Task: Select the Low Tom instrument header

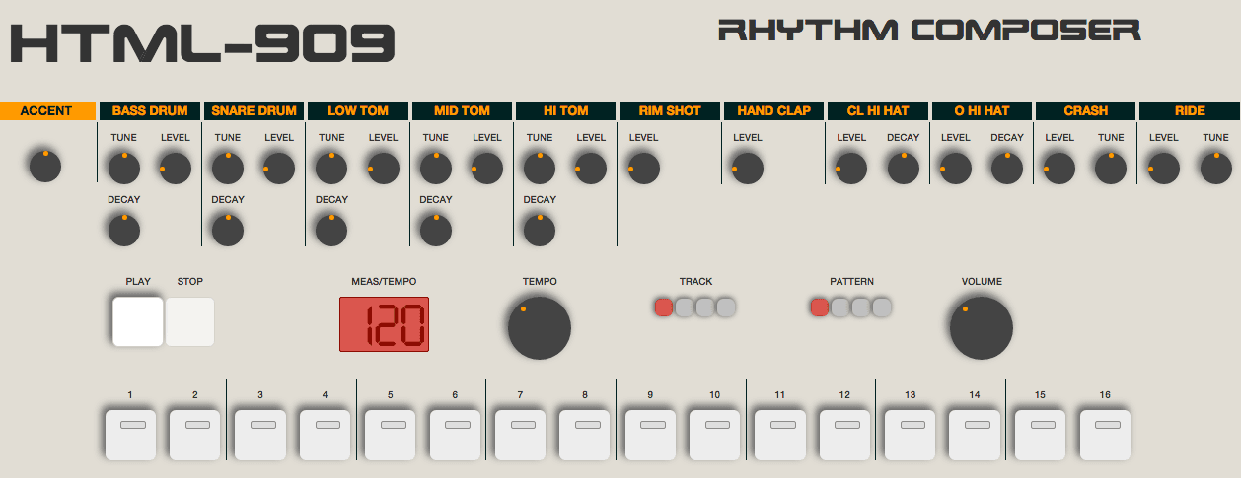Action: click(358, 111)
